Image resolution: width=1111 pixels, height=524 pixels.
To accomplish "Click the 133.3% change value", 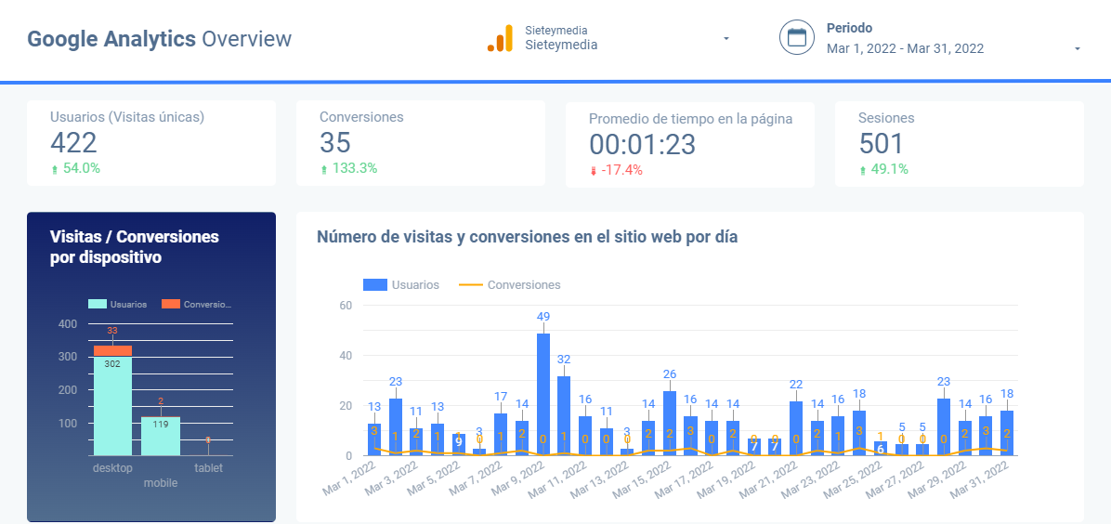I will (355, 169).
